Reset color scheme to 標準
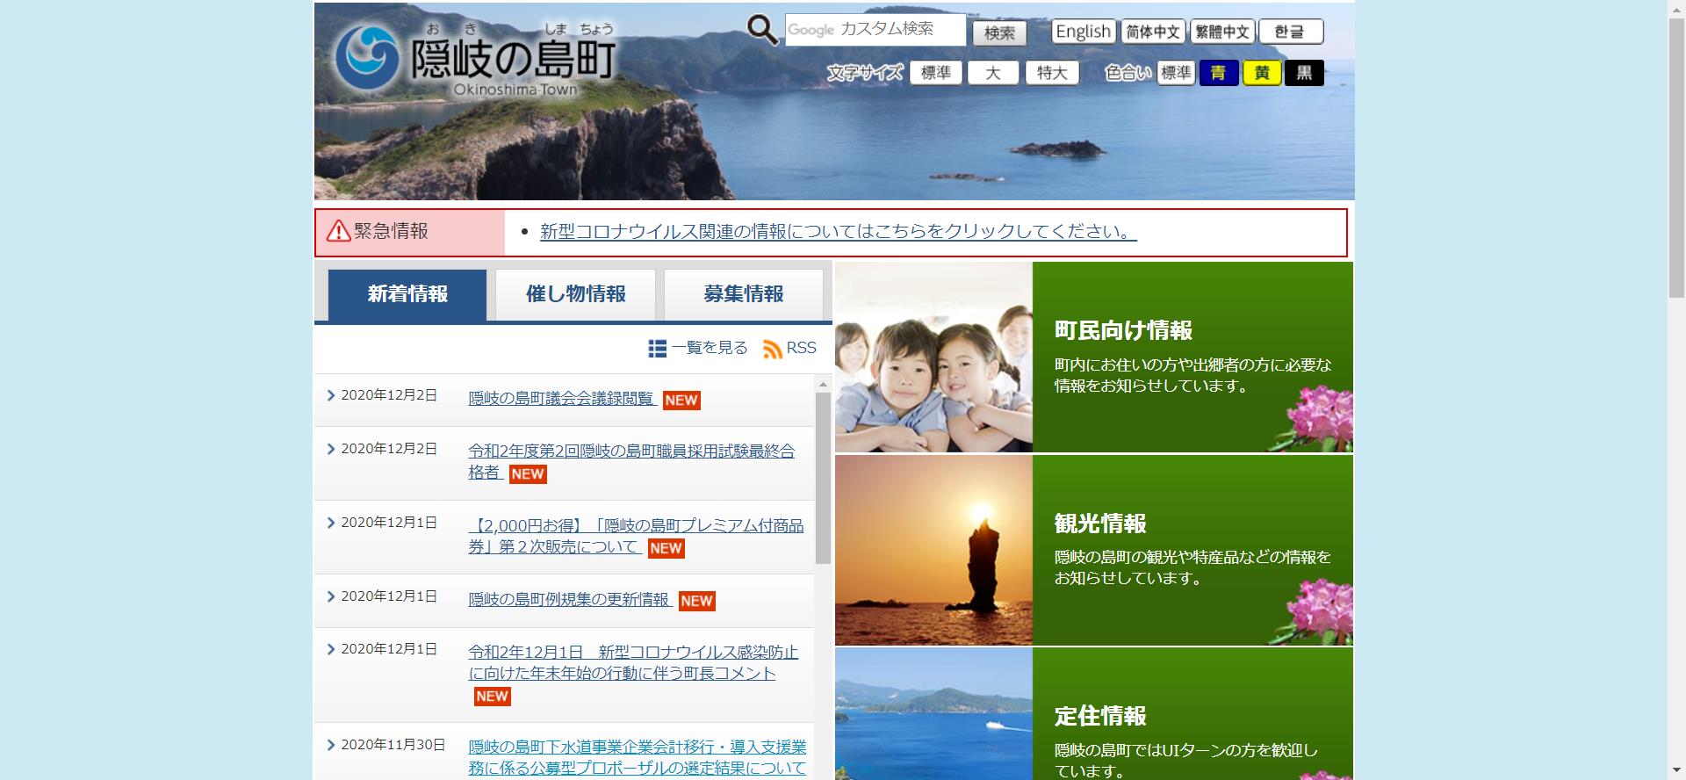The height and width of the screenshot is (780, 1686). 1176,73
